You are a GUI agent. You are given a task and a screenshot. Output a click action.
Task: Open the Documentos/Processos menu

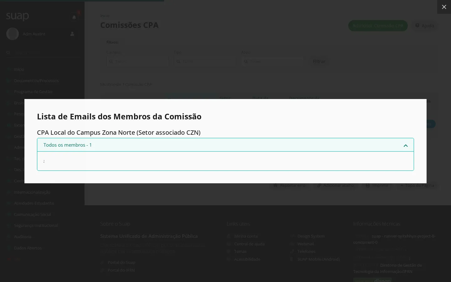point(36,81)
